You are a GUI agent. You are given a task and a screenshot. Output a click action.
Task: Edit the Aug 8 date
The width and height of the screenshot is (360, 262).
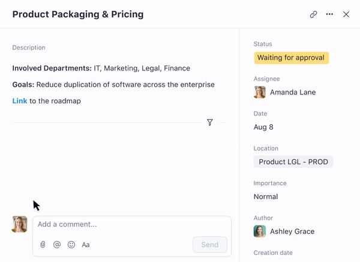tap(263, 127)
